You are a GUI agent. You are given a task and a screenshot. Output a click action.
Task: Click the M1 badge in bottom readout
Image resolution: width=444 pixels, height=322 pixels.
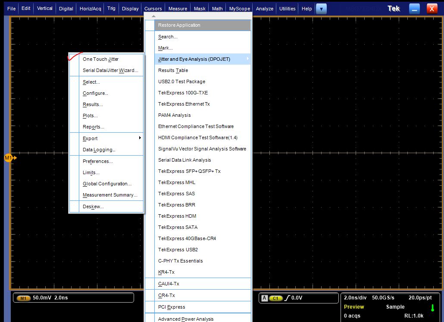[23, 298]
